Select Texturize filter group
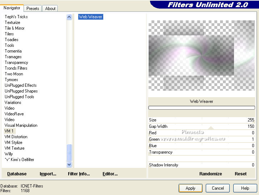 13,22
